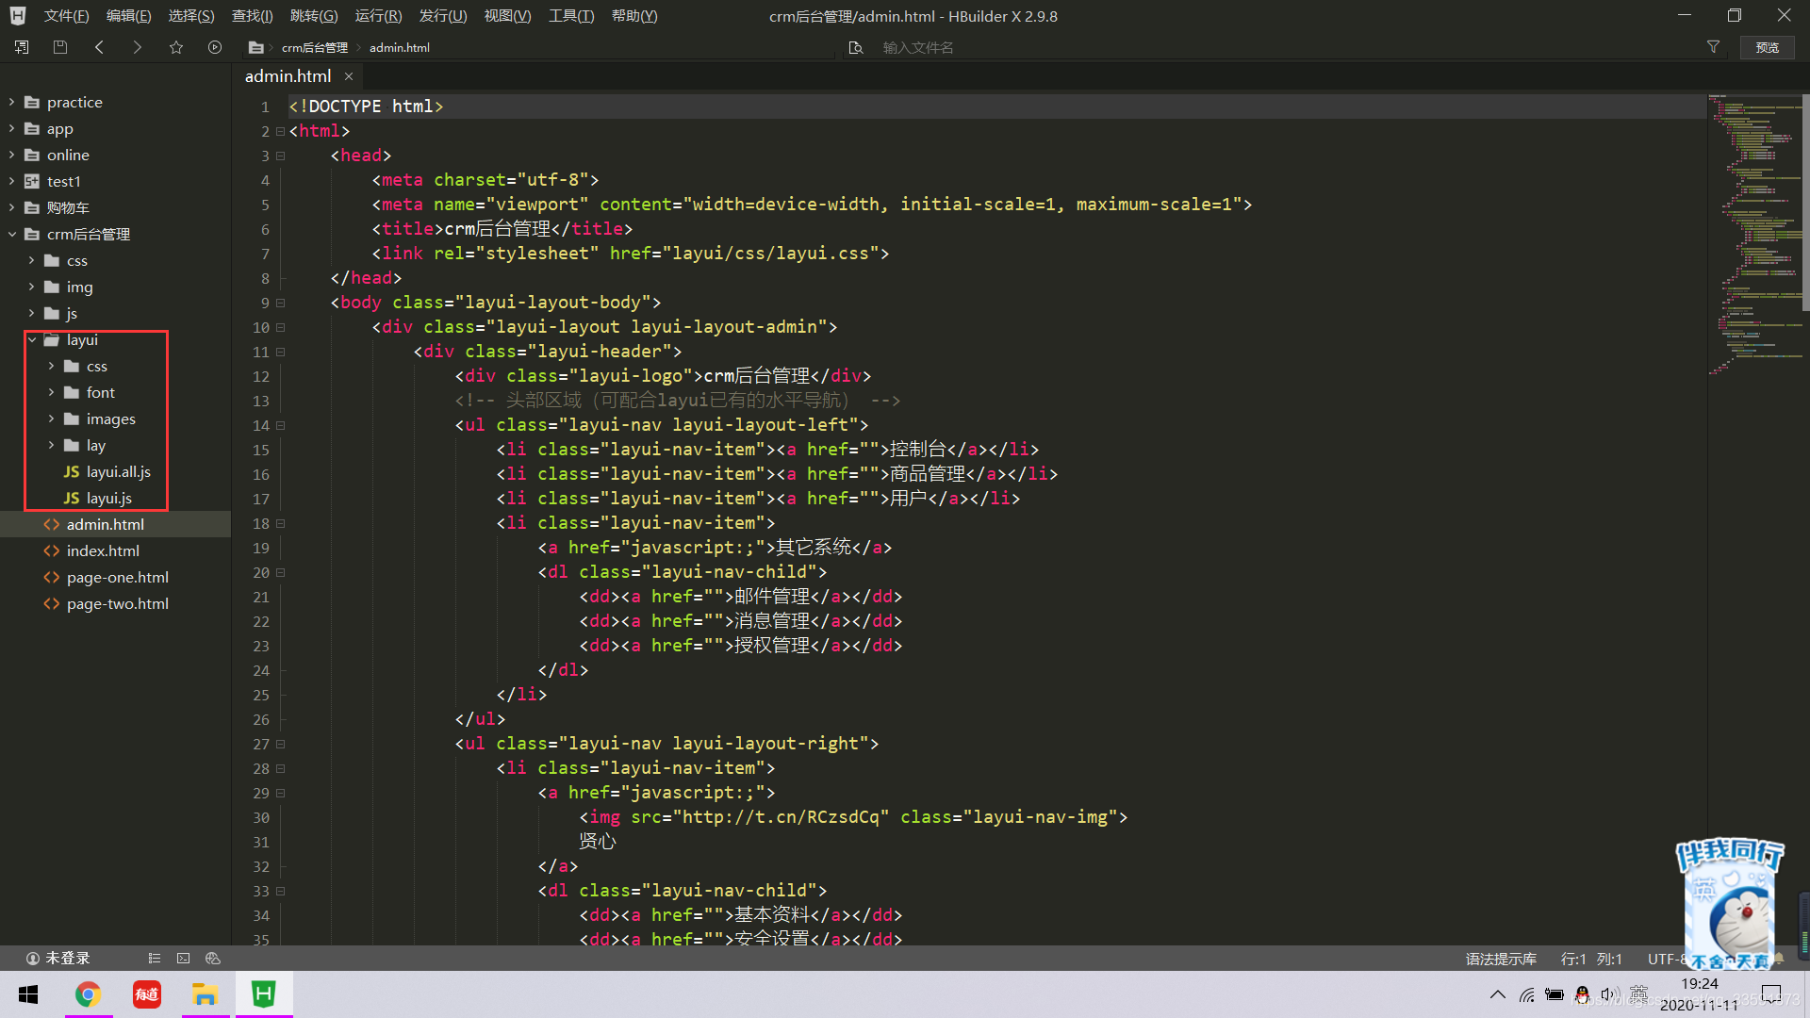Click the 预览 preview button
Screen dimensions: 1810x1018
1768,47
